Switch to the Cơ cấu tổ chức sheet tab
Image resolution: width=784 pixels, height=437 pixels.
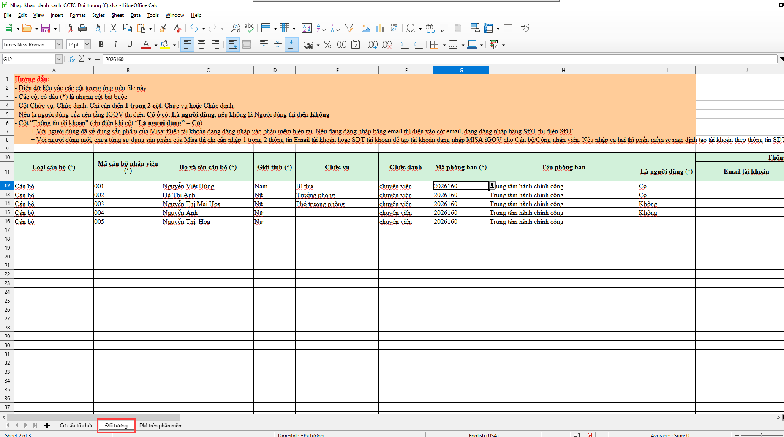(76, 425)
